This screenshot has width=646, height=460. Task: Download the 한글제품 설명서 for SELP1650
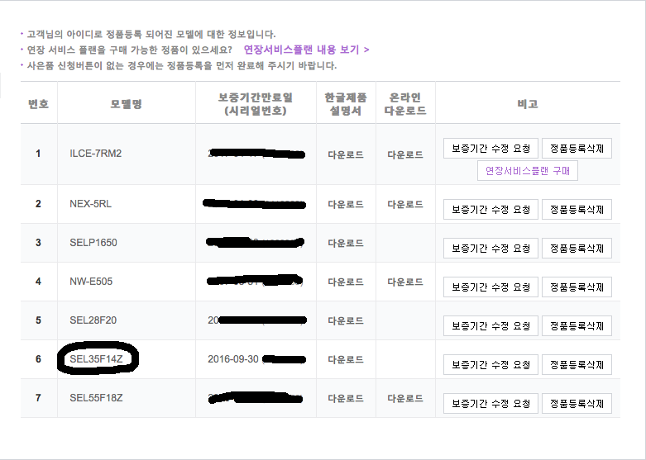pos(346,243)
